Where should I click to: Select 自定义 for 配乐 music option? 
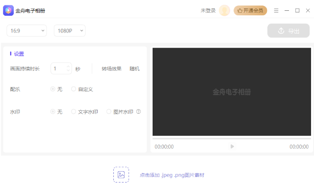(x=82, y=89)
